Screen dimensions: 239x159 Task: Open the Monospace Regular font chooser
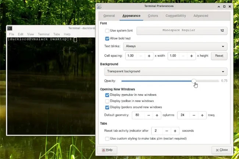coord(182,31)
